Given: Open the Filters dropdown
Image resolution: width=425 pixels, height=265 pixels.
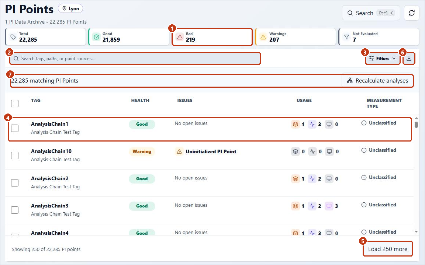Looking at the screenshot, I should click(383, 59).
